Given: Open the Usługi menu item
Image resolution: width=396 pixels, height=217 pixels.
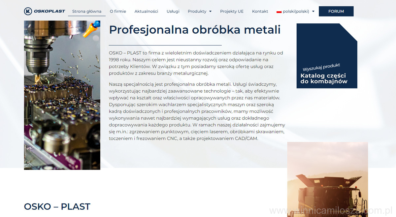Looking at the screenshot, I should 173,11.
